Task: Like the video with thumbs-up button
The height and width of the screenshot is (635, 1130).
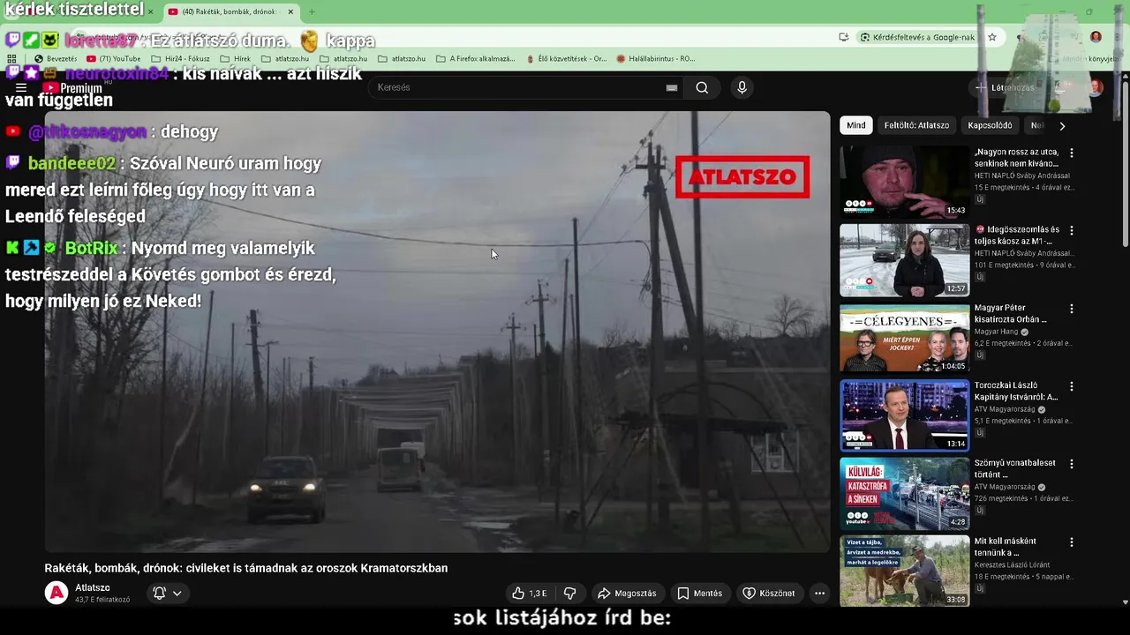Action: [x=530, y=594]
